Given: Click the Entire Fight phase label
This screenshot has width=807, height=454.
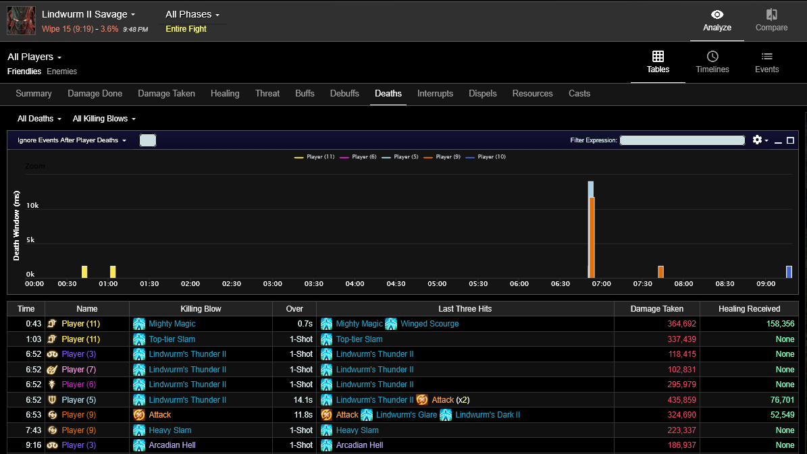Looking at the screenshot, I should tap(186, 29).
